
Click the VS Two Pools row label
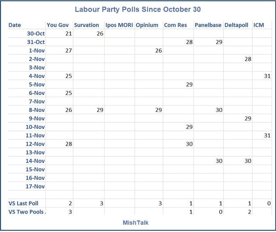pyautogui.click(x=26, y=212)
